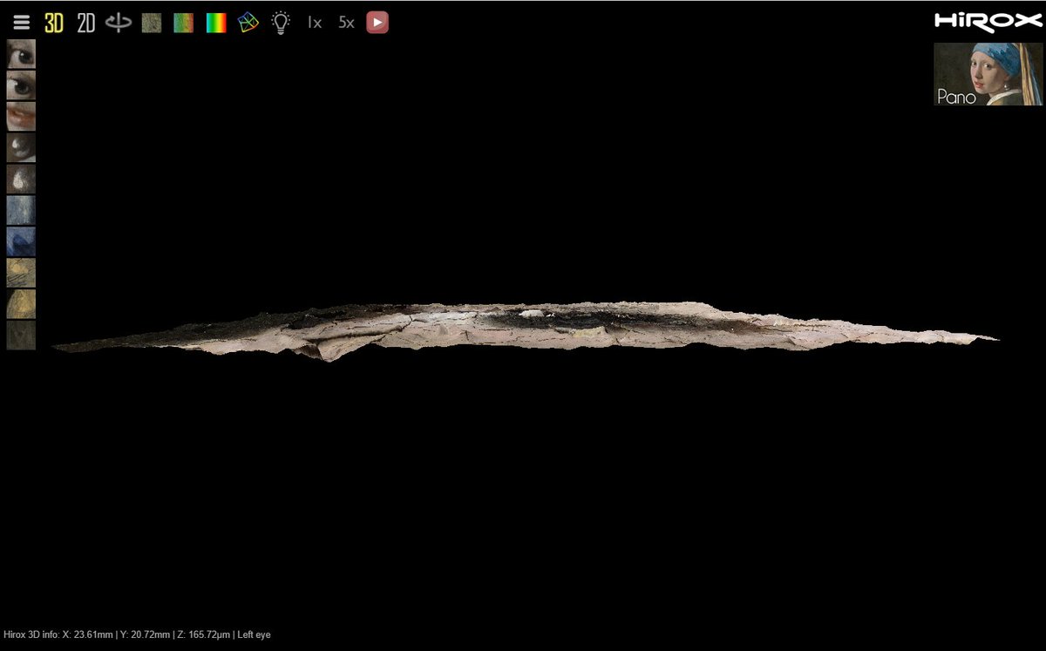
Task: Set height scale to 1x
Action: coord(314,23)
